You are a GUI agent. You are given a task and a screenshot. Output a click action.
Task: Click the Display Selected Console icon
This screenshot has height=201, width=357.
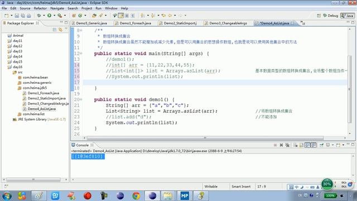click(x=328, y=145)
